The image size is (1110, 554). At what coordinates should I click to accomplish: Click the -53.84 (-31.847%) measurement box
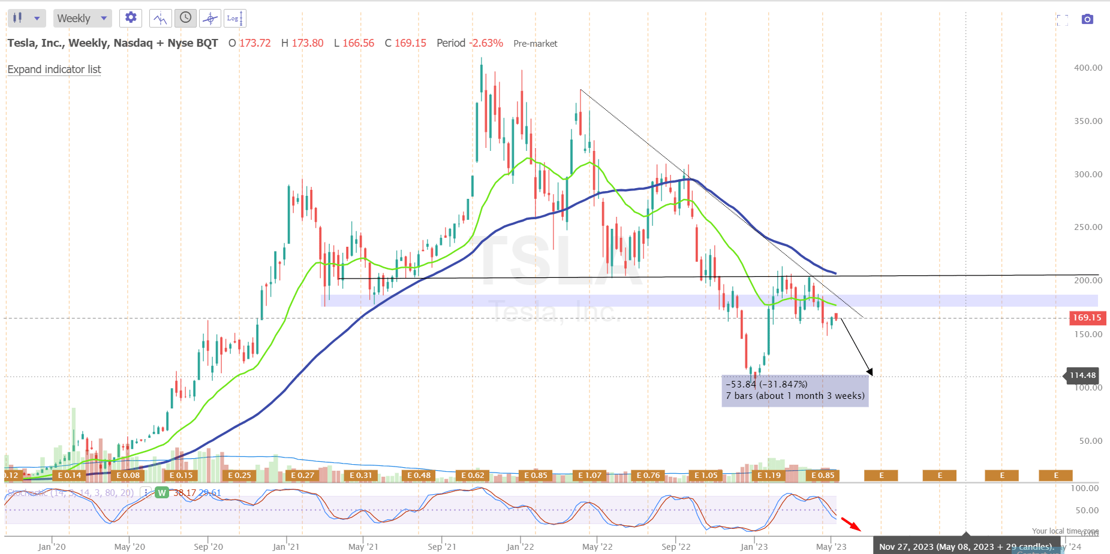795,390
